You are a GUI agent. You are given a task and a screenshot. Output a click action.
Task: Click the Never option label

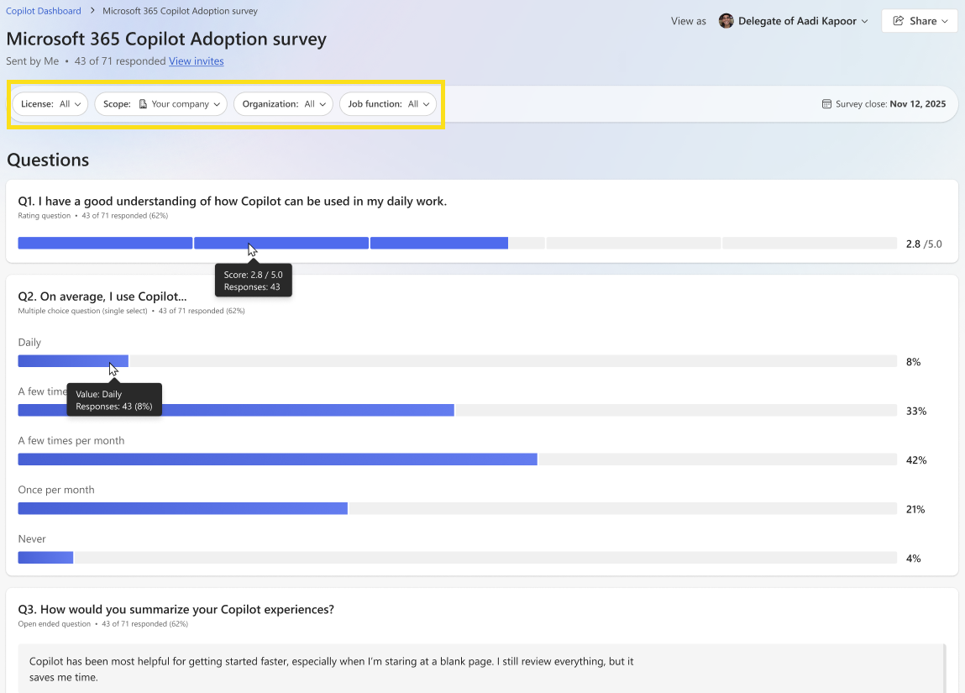32,539
